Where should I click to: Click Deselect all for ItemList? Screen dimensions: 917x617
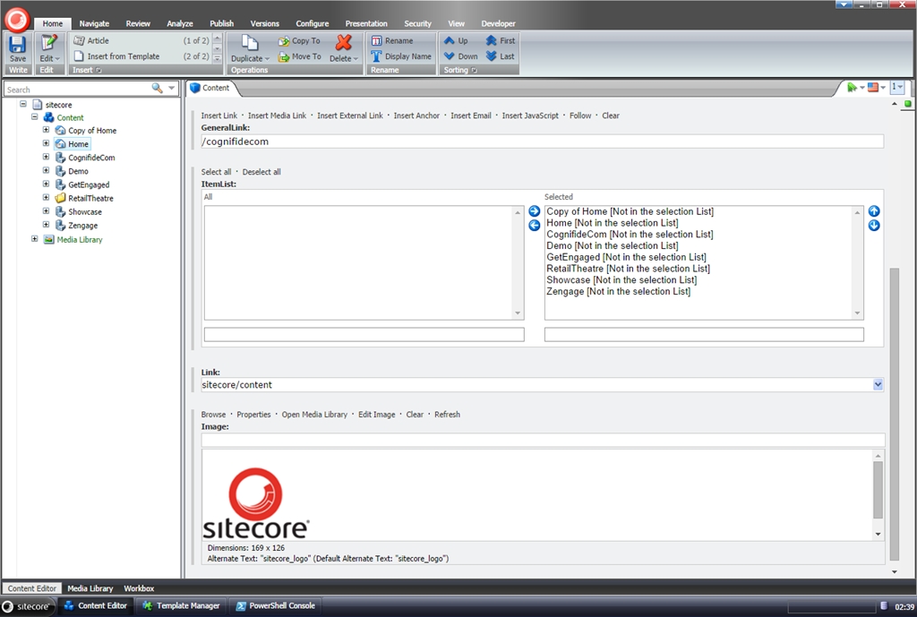[261, 172]
